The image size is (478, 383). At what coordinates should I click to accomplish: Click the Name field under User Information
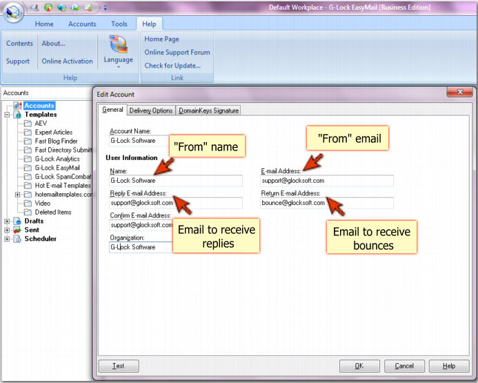(176, 181)
